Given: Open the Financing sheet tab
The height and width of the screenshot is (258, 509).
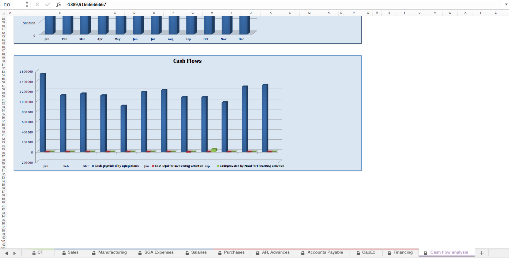Looking at the screenshot, I should pyautogui.click(x=403, y=252).
